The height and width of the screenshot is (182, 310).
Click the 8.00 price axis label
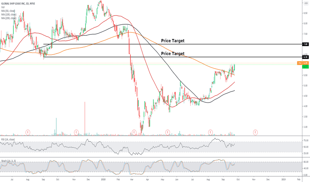click(305, 23)
